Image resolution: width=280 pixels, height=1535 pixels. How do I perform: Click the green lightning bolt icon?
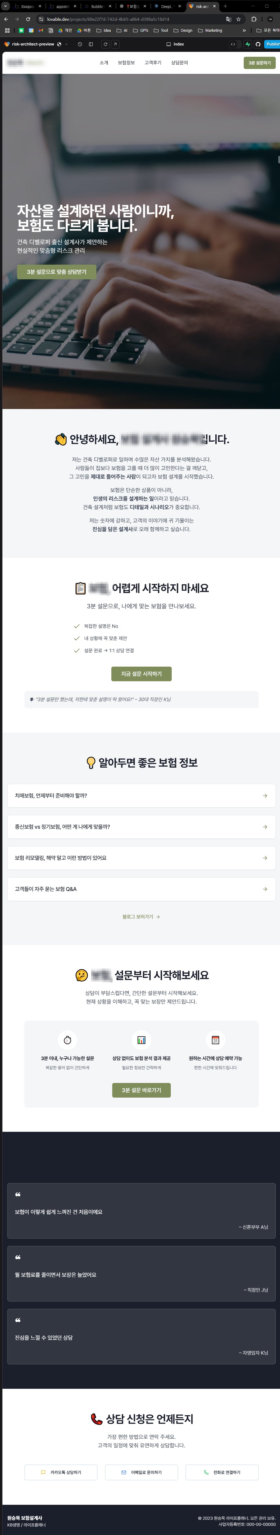point(248,44)
